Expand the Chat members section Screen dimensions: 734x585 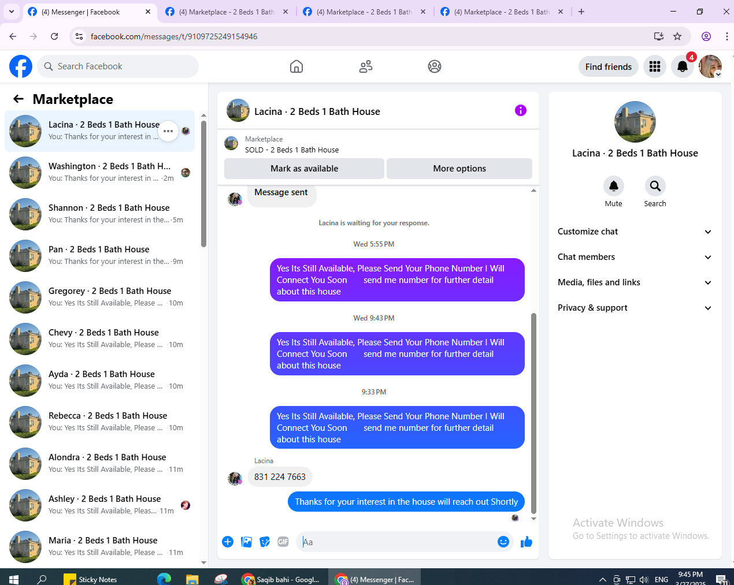click(635, 257)
